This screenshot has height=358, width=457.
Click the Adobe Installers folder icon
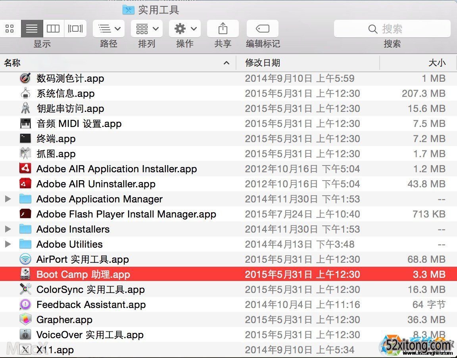(x=25, y=229)
